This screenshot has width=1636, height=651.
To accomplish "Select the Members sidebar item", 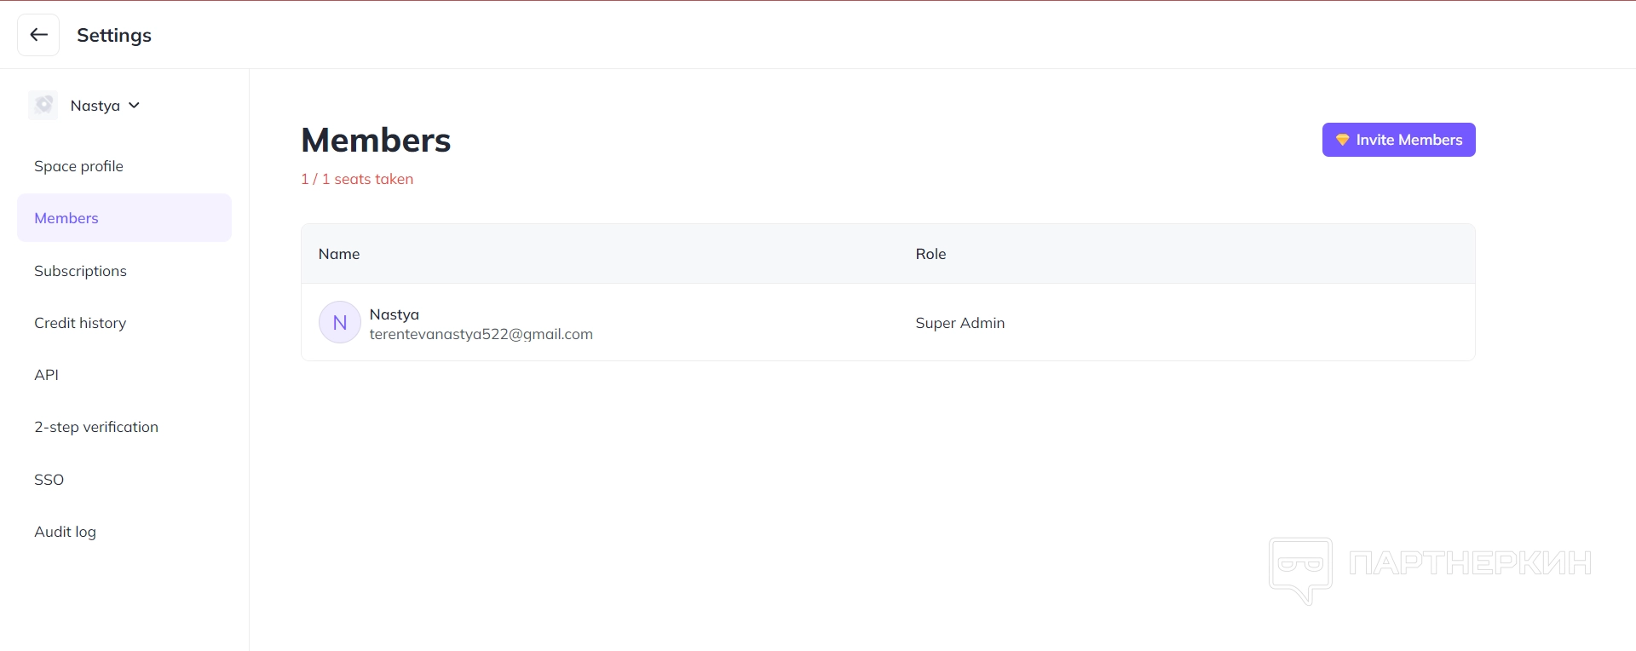I will click(x=124, y=218).
